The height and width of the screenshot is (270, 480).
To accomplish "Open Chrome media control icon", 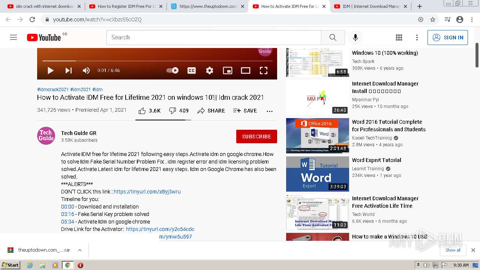I will (x=447, y=19).
